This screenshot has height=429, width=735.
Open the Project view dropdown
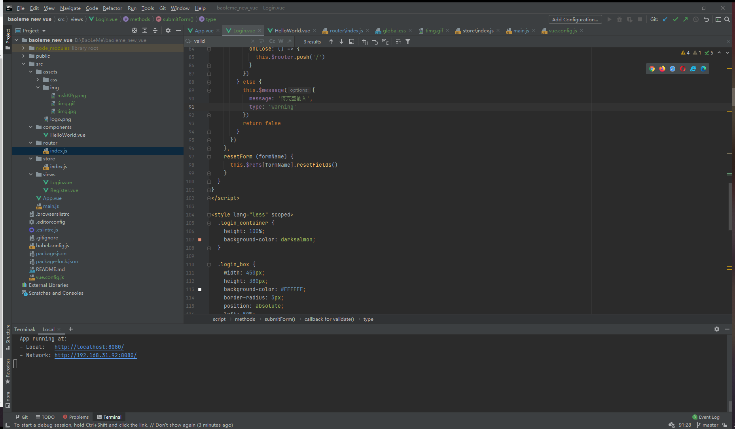point(44,31)
